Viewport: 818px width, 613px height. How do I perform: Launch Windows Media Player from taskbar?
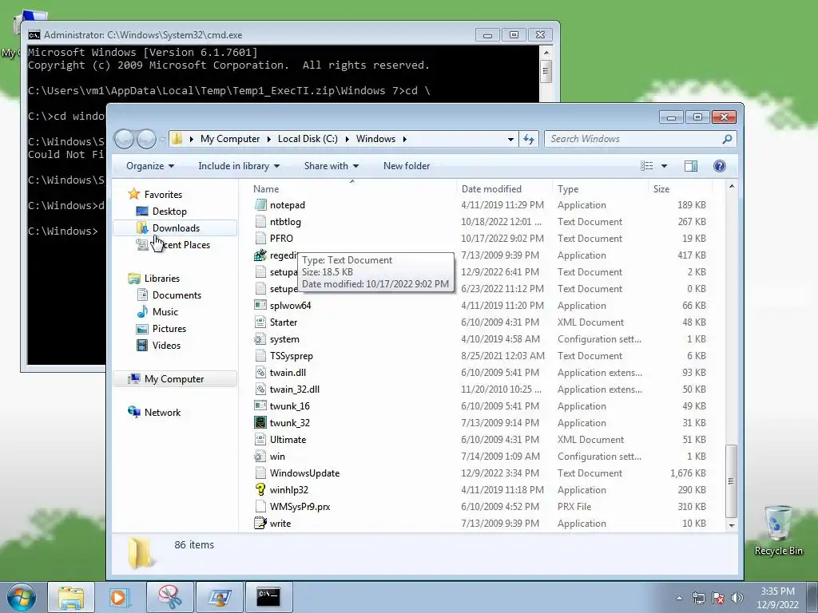pyautogui.click(x=120, y=597)
